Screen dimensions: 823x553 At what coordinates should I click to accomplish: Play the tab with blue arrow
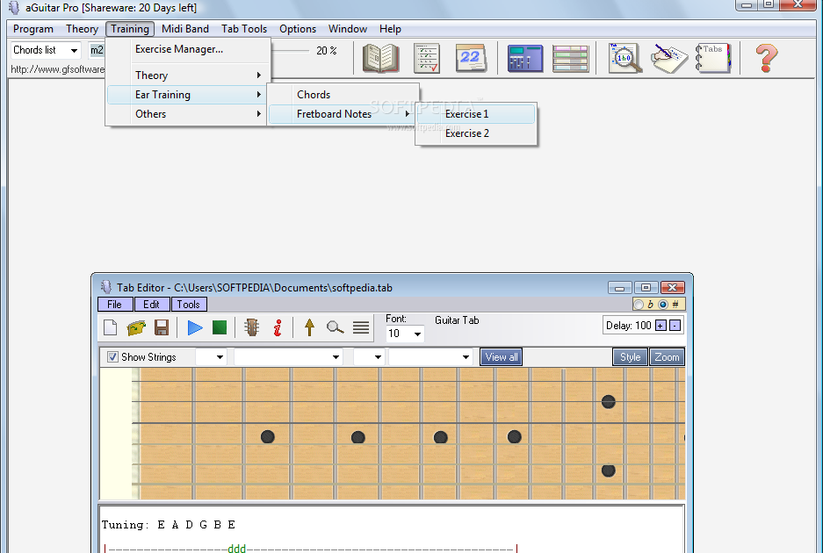[x=195, y=327]
